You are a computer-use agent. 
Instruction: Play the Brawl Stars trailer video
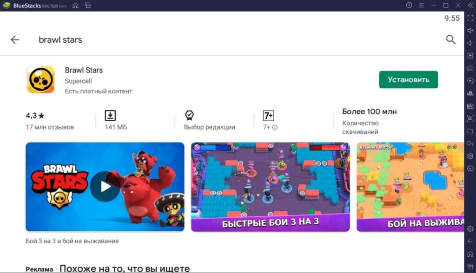pyautogui.click(x=105, y=186)
